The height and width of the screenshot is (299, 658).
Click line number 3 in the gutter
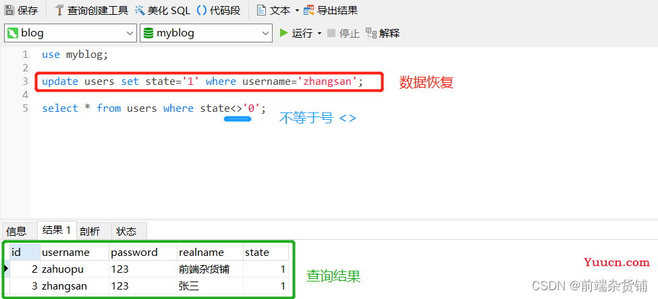point(25,81)
